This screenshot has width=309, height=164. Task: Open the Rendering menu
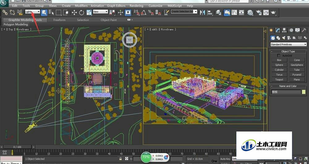(x=136, y=6)
